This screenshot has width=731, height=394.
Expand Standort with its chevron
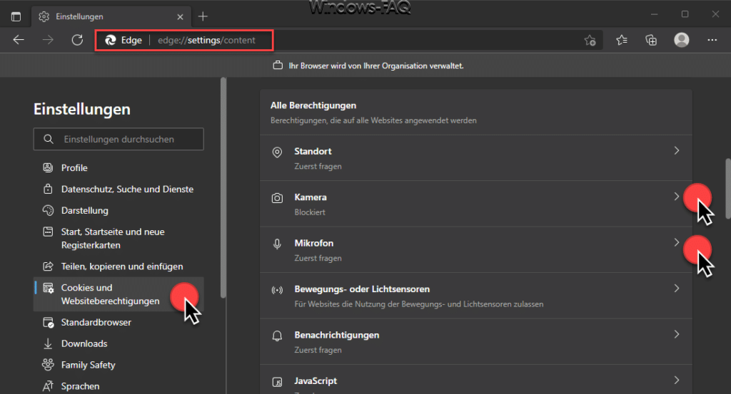pos(677,151)
